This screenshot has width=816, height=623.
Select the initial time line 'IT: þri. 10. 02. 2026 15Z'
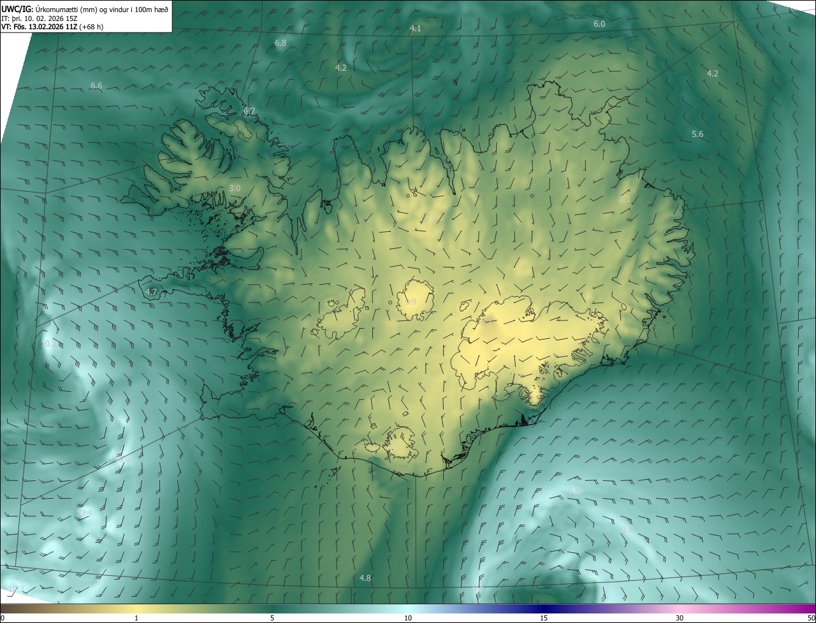pyautogui.click(x=40, y=18)
